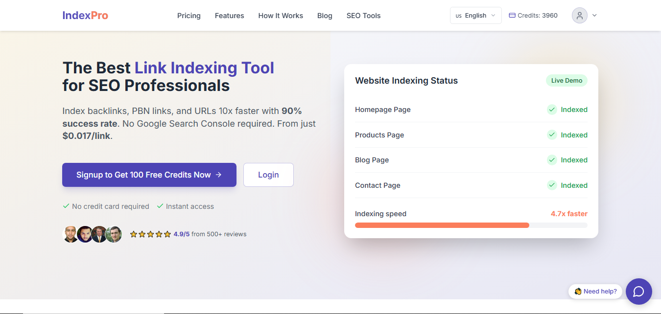Click the green check icon for Homepage Page
Screen dimensions: 661x314
[552, 110]
